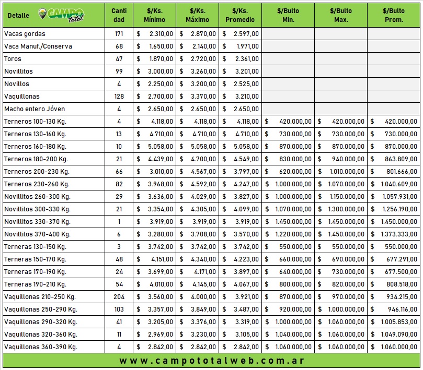Select the $/Bulto Max. header
The height and width of the screenshot is (370, 423).
[340, 15]
